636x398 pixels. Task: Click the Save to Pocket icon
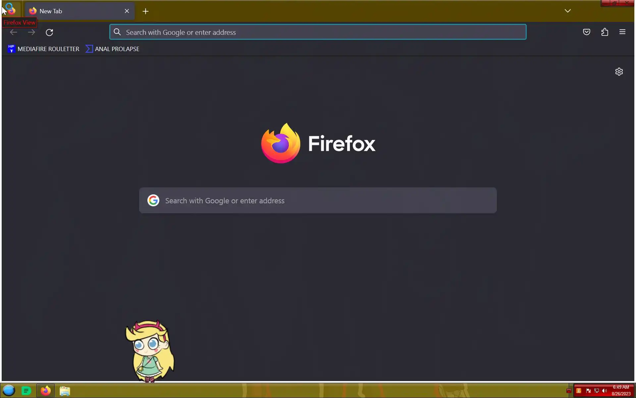587,32
